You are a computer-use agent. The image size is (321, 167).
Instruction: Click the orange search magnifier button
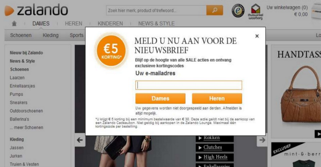[x=215, y=10]
